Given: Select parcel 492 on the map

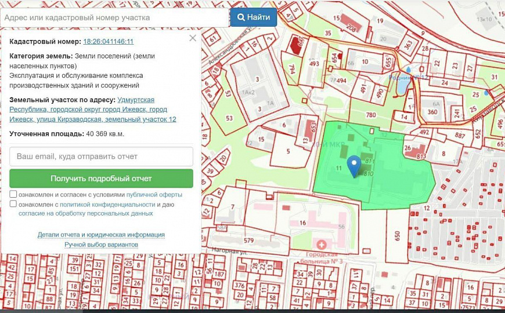Looking at the screenshot, I should tap(424, 132).
